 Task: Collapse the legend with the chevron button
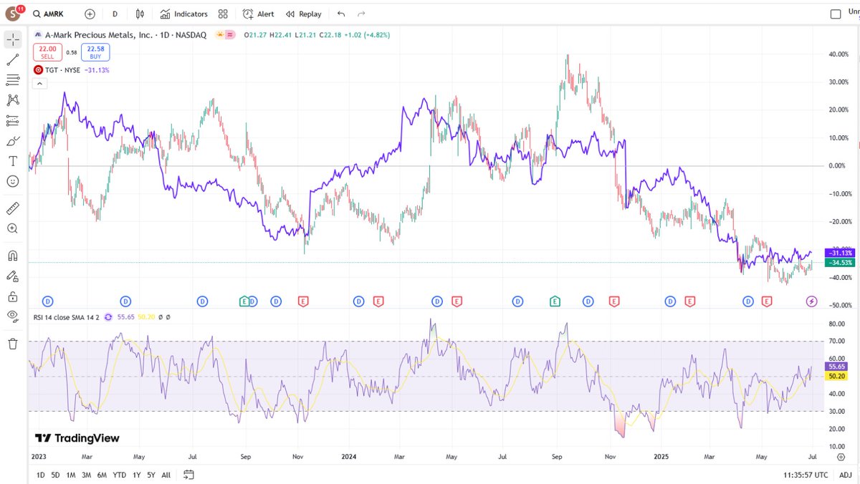point(39,83)
